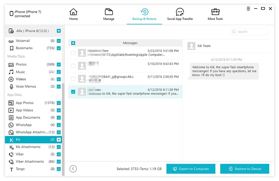Click Export to Computer button
This screenshot has width=279, height=181.
[191, 169]
